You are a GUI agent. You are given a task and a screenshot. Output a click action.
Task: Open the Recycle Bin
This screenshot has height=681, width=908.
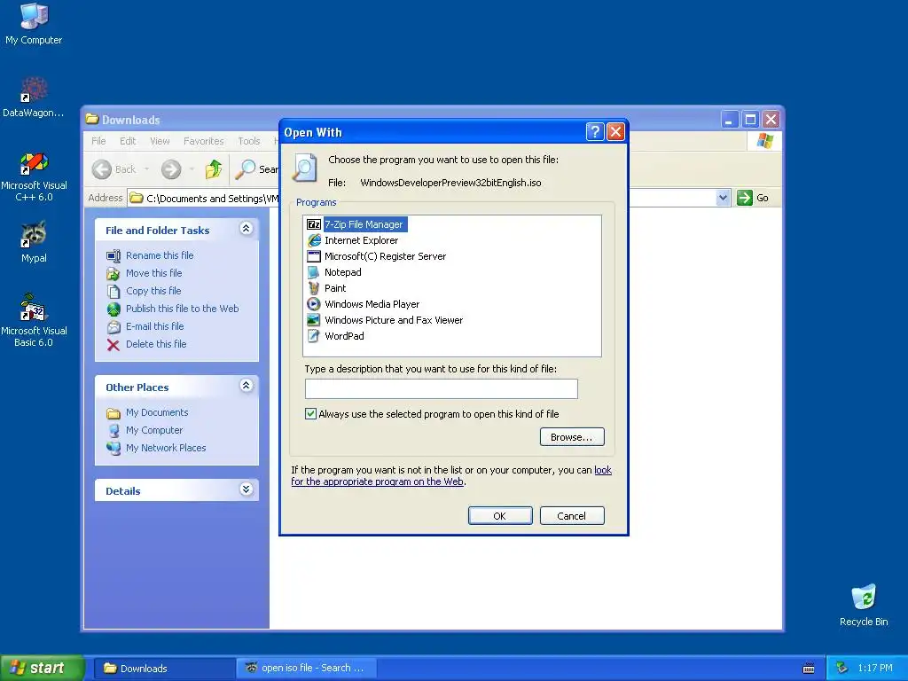[x=864, y=605]
